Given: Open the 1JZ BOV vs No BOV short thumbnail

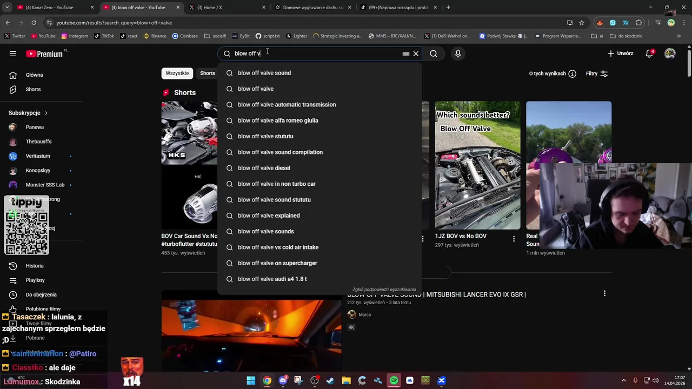Looking at the screenshot, I should click(478, 165).
